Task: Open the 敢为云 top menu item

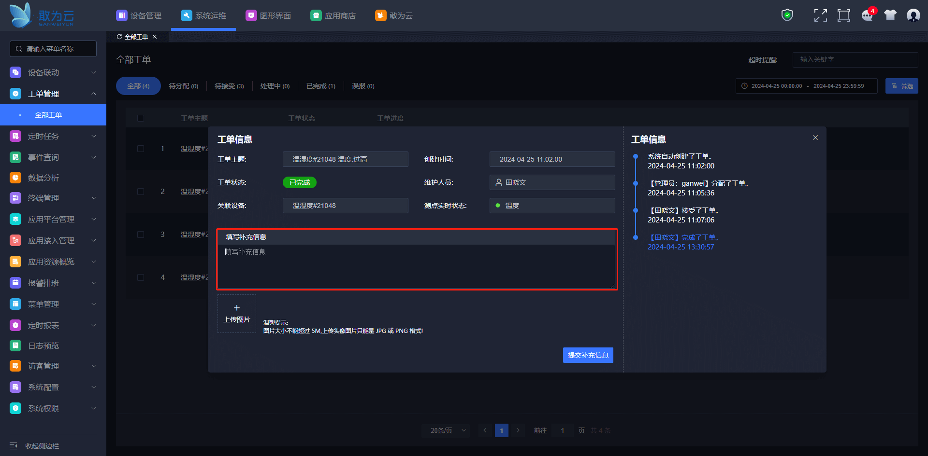Action: click(394, 15)
